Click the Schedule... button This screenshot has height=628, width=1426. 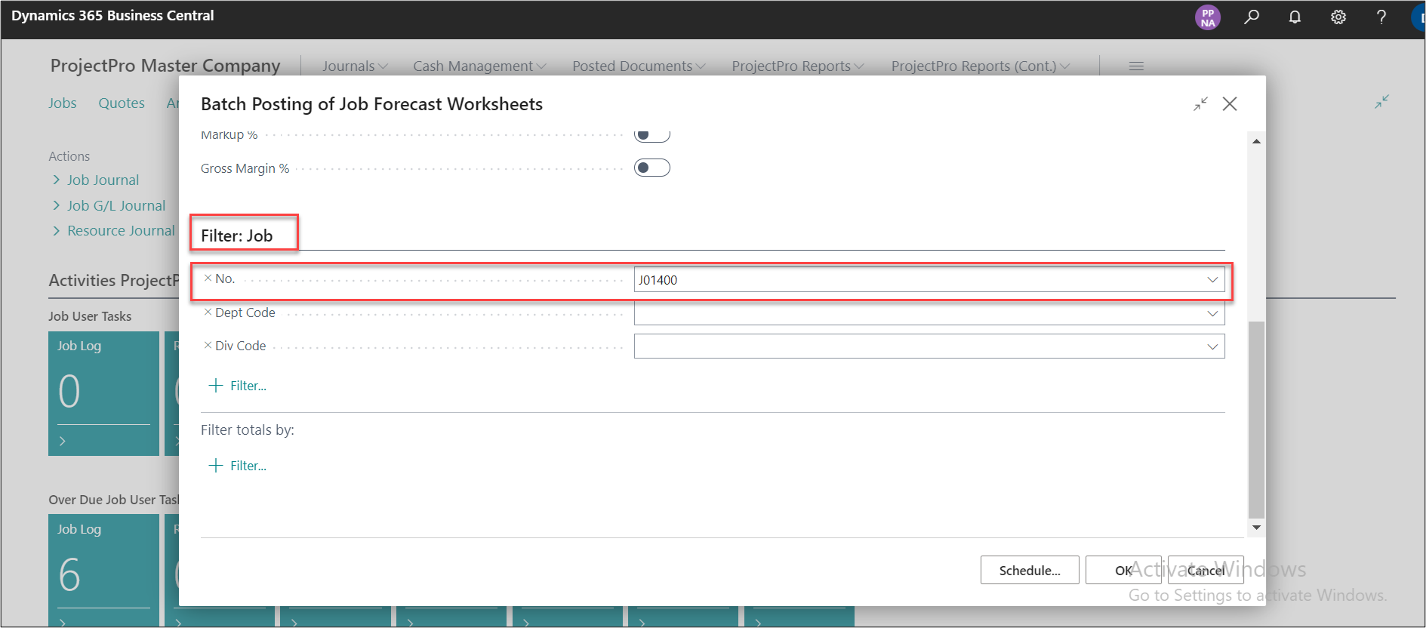coord(1029,570)
